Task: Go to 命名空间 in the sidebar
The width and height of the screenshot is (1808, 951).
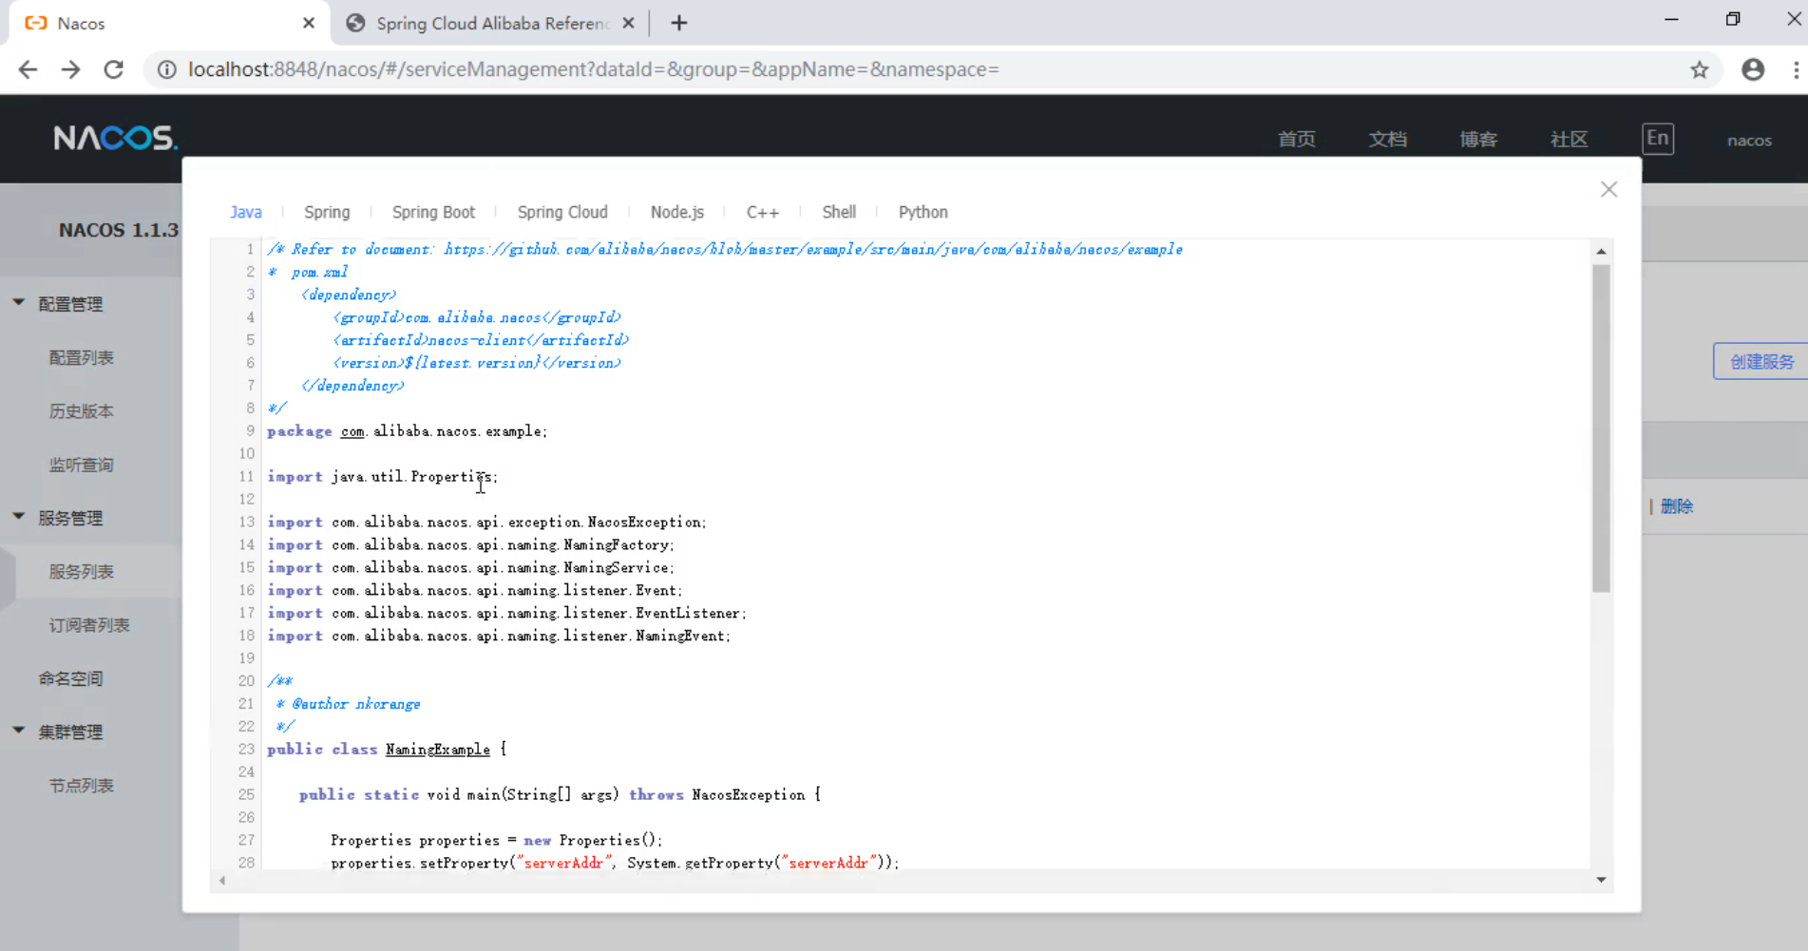Action: click(71, 678)
